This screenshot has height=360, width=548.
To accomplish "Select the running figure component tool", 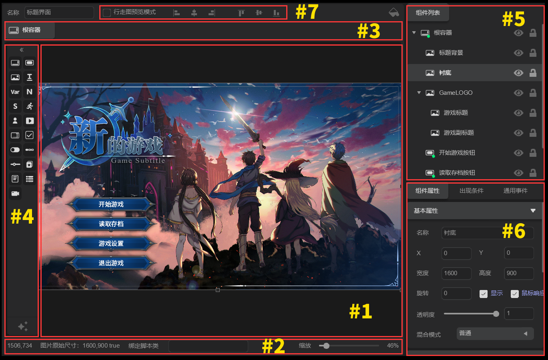I will 30,106.
